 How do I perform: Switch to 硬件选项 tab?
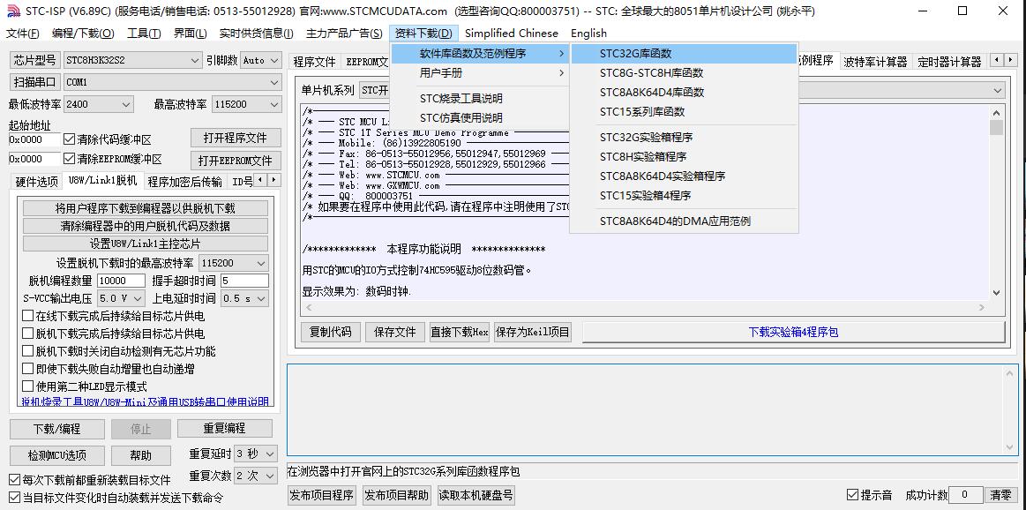pyautogui.click(x=37, y=182)
